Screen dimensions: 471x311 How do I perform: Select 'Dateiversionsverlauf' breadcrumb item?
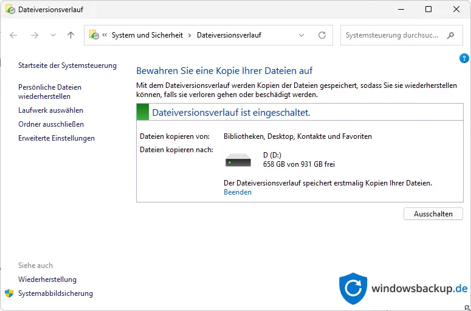point(229,35)
